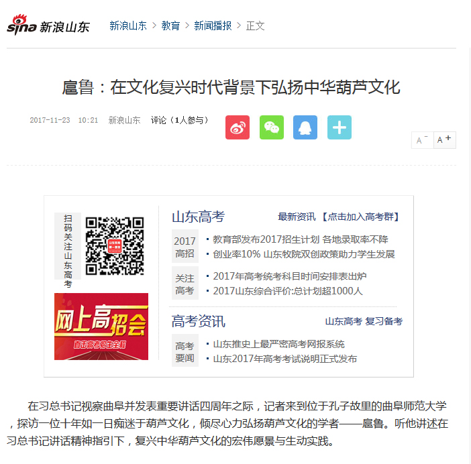Increase font size with A+ button
The image size is (471, 464).
tap(445, 140)
